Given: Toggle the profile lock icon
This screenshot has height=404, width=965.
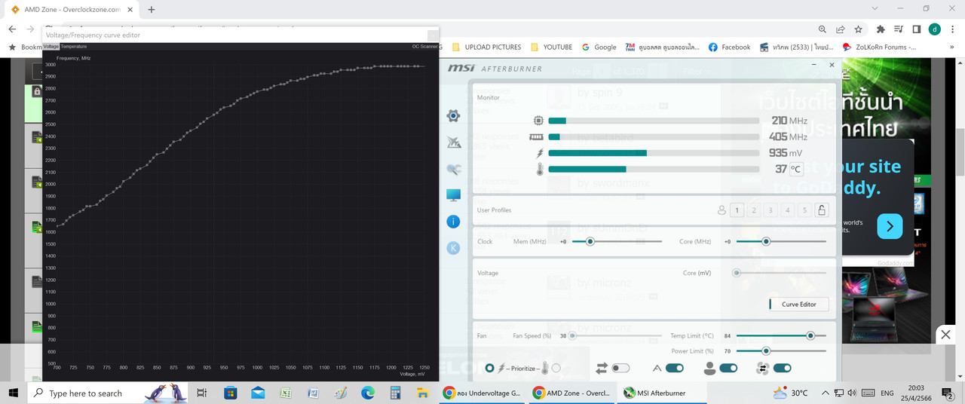Looking at the screenshot, I should coord(822,210).
